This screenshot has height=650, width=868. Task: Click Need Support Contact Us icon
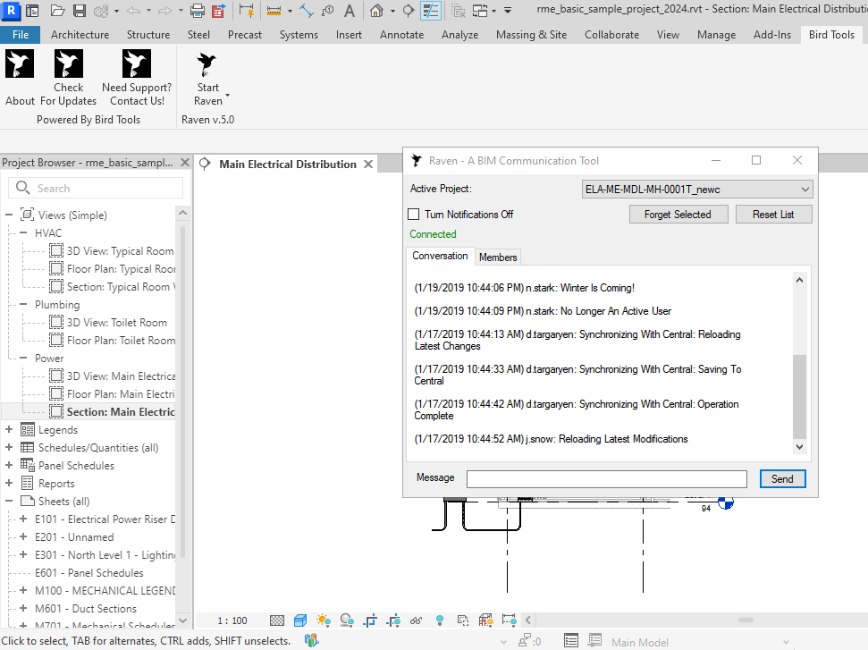(137, 64)
